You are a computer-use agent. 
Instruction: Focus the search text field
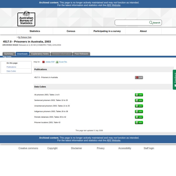point(132,23)
